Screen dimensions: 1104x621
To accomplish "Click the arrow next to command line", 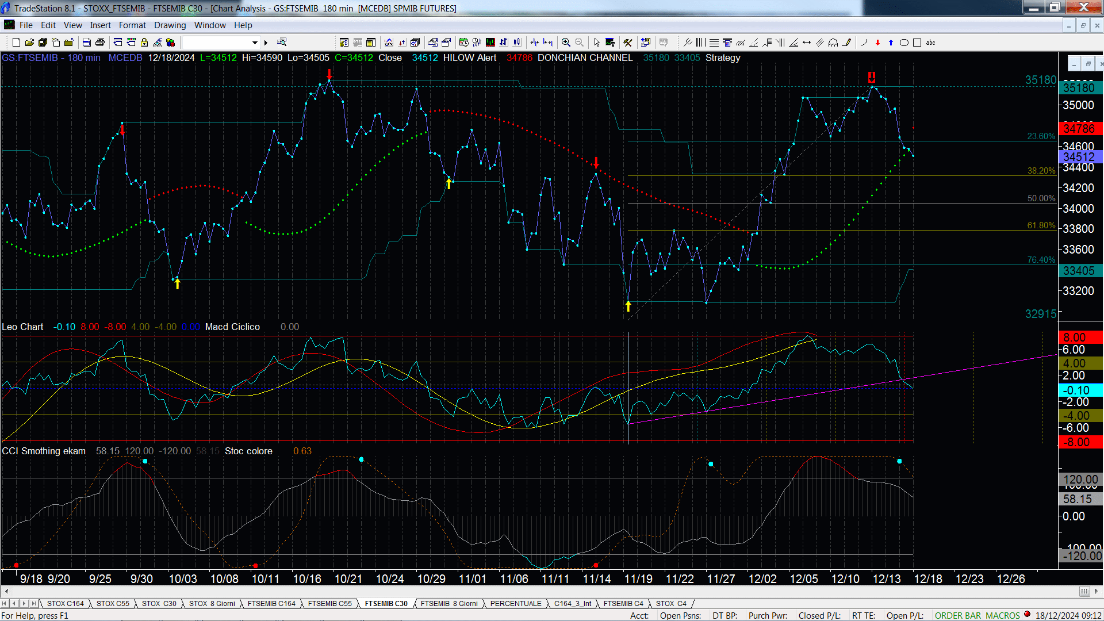I will click(x=266, y=42).
